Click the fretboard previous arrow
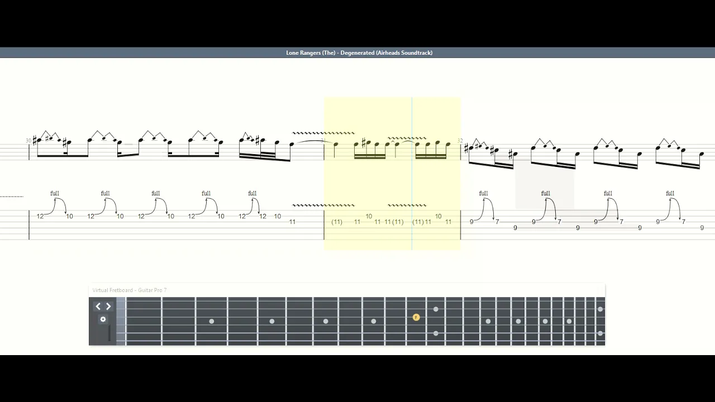 98,307
